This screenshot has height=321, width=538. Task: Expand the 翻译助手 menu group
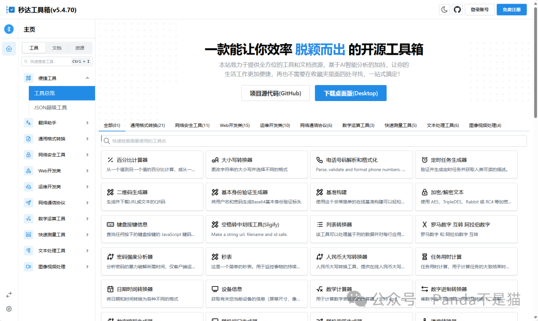point(57,123)
